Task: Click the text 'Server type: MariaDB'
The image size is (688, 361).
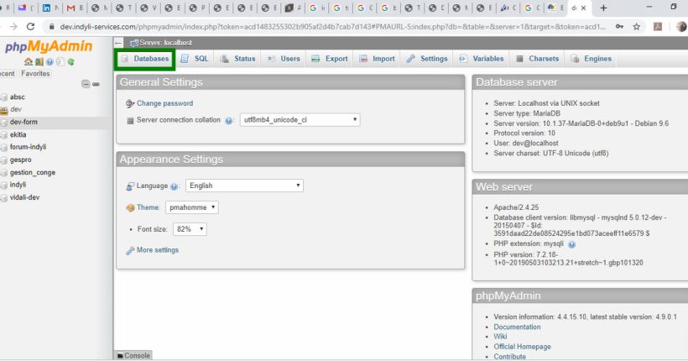Action: pos(527,113)
